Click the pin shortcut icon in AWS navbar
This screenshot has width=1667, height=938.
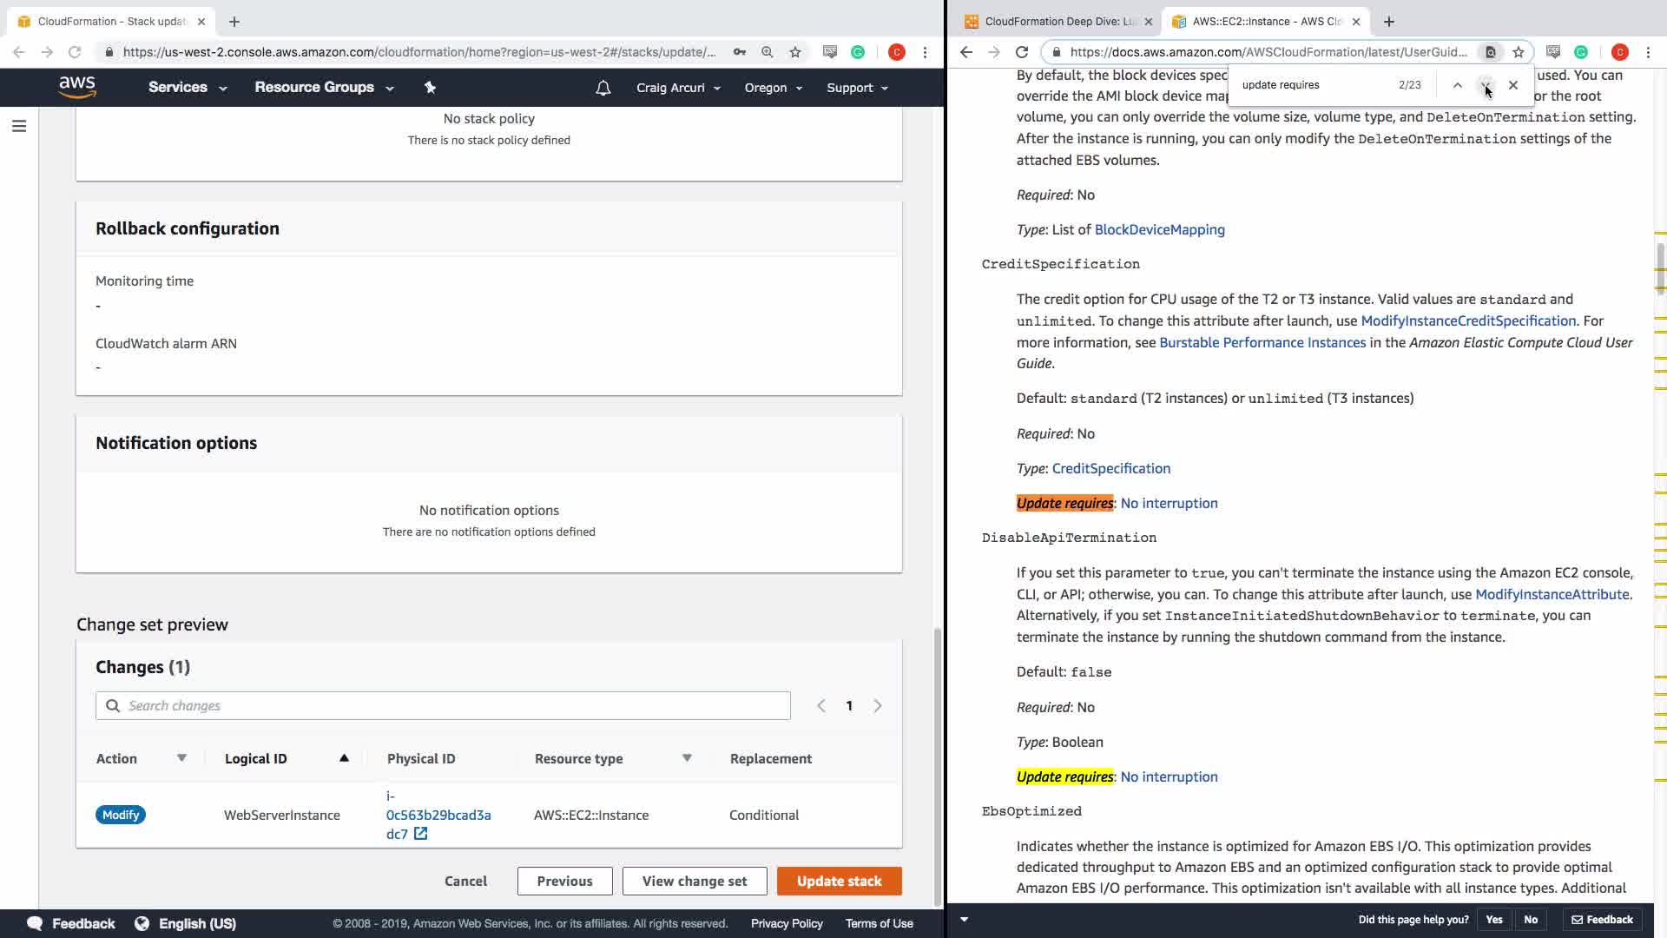point(430,87)
